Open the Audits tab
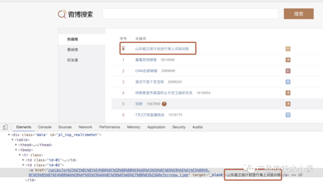This screenshot has height=187, width=323. coord(197,127)
